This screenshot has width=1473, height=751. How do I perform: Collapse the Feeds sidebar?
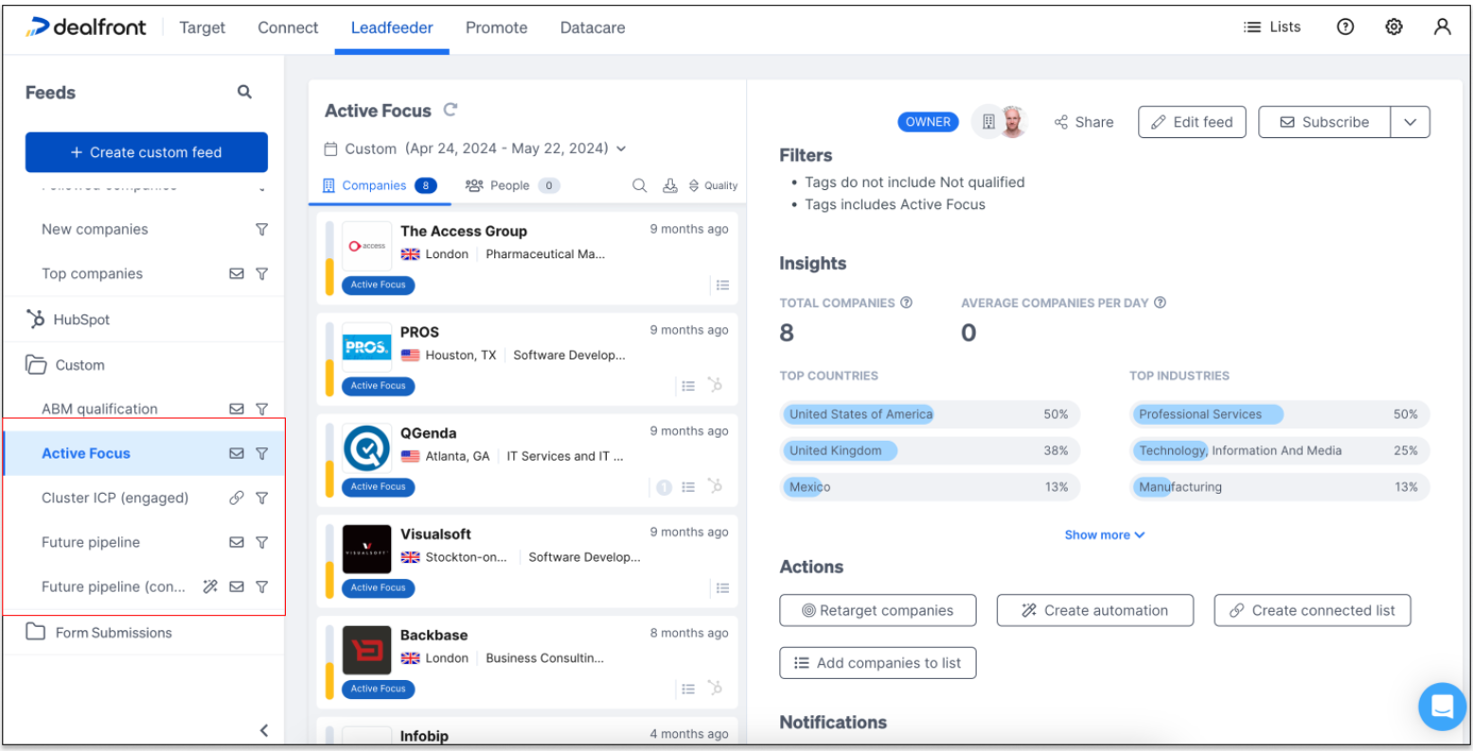(264, 729)
